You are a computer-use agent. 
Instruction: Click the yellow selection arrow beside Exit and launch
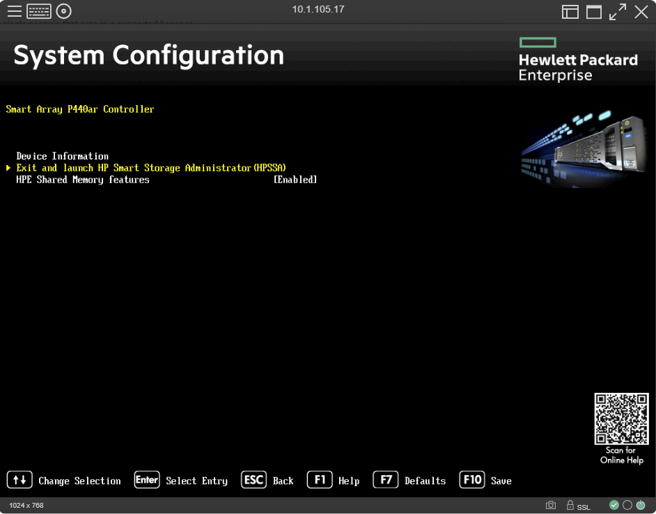(x=8, y=168)
